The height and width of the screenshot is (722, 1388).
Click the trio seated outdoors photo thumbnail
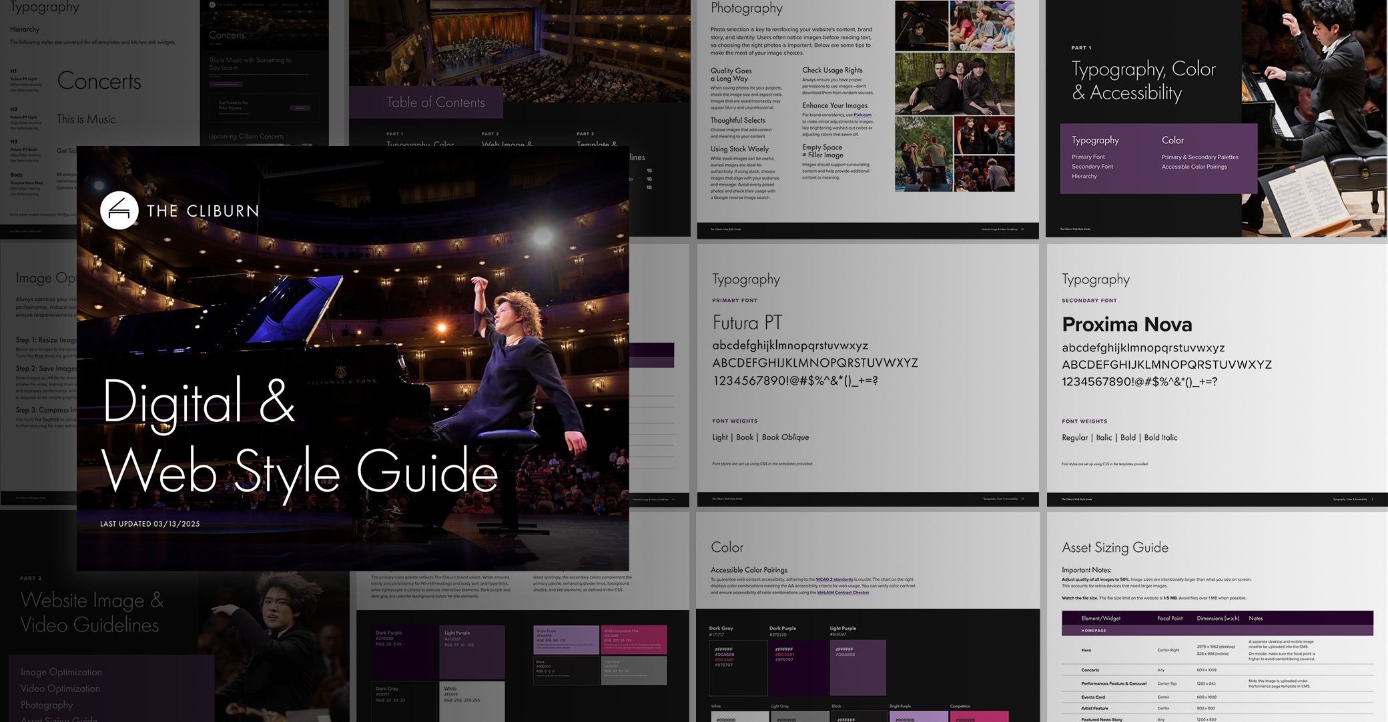coord(954,85)
